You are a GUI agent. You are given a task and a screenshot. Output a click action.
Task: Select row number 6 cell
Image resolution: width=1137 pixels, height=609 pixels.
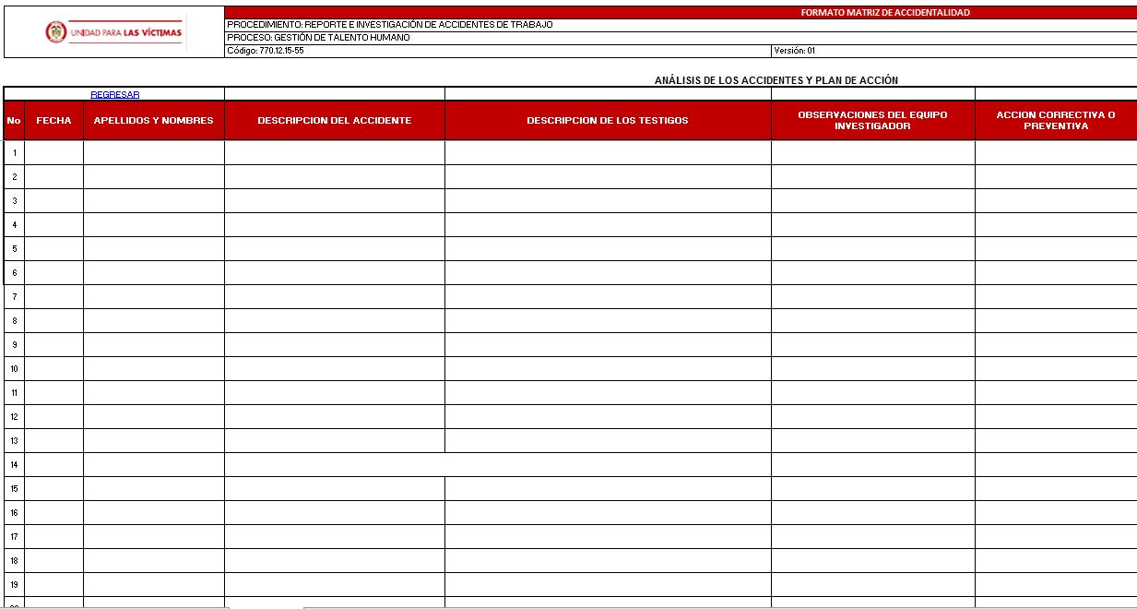tap(14, 272)
